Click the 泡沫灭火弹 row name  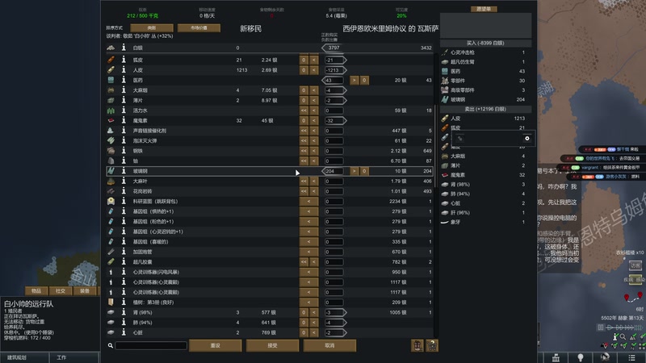pyautogui.click(x=145, y=140)
